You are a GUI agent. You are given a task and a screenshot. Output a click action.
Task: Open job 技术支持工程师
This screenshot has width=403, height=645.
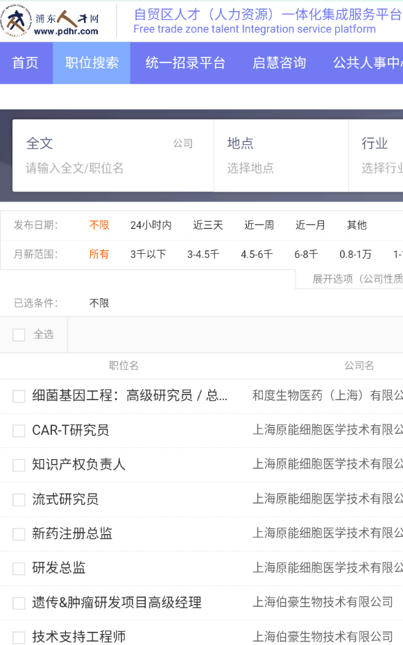(78, 637)
